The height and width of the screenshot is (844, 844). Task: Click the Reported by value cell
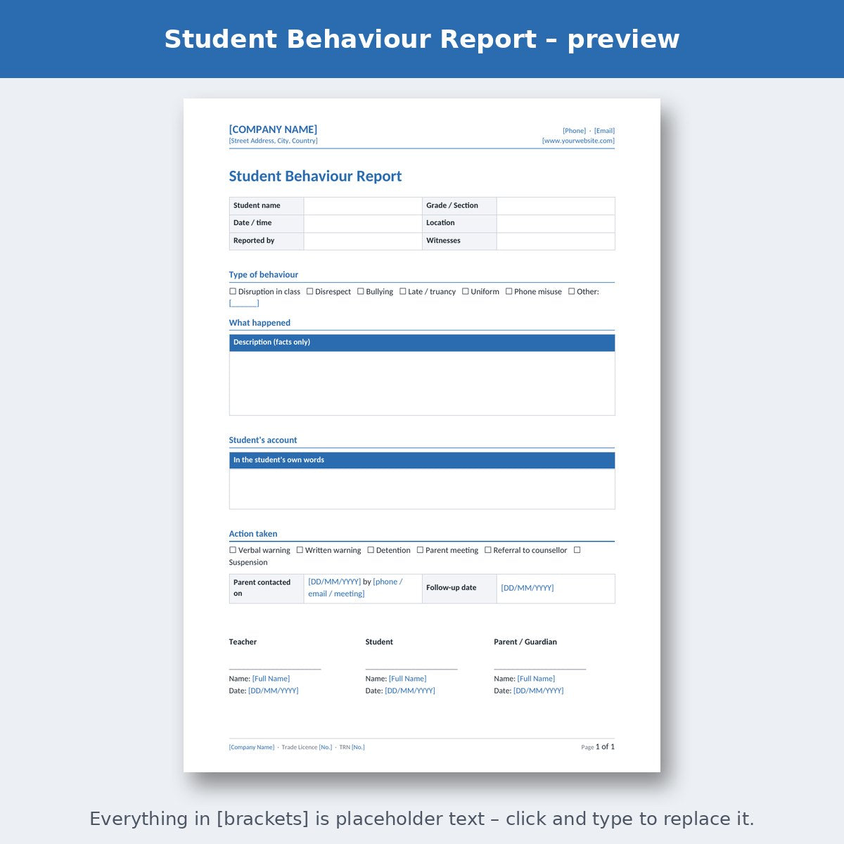[x=363, y=241]
